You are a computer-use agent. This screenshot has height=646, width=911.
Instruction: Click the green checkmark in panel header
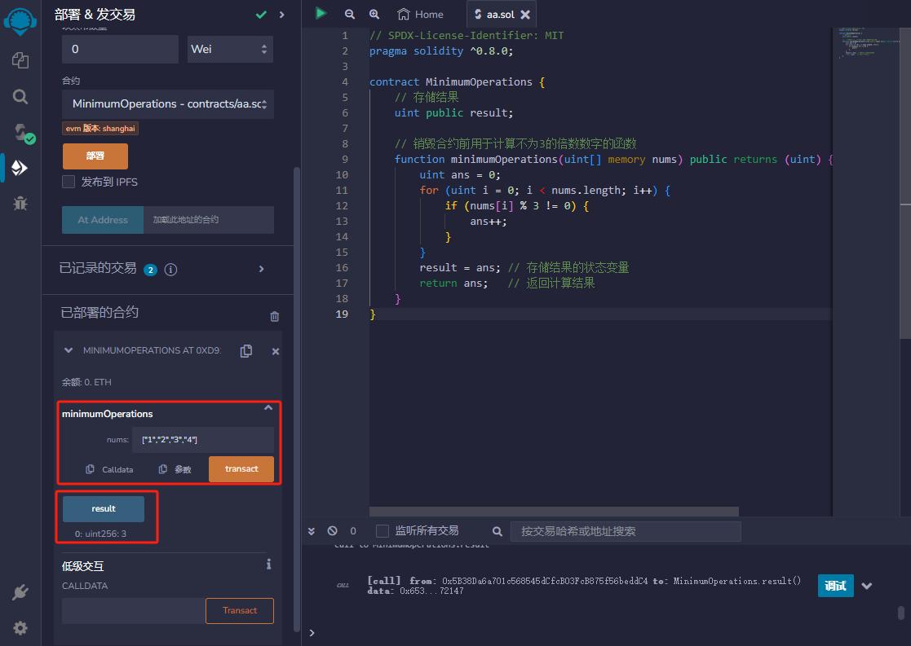(x=262, y=15)
